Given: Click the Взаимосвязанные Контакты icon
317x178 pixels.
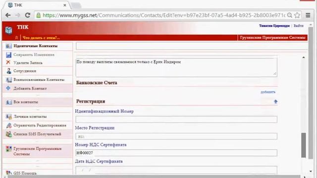Looking at the screenshot, I should point(9,80).
